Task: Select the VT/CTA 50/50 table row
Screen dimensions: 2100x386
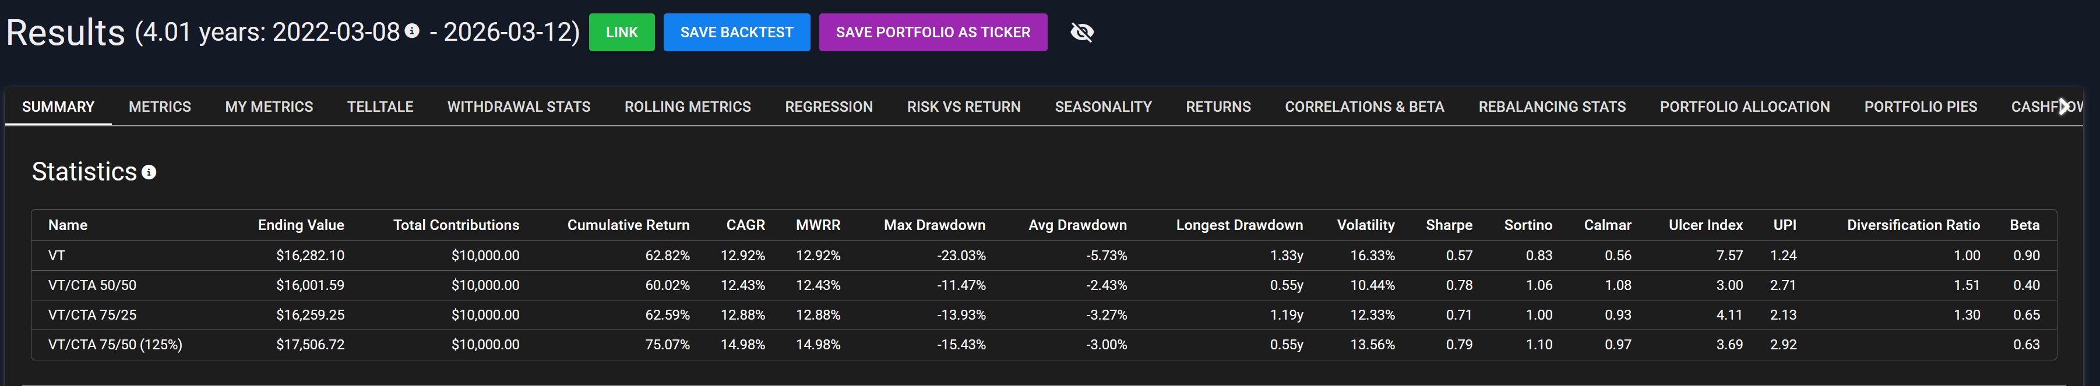Action: 92,286
